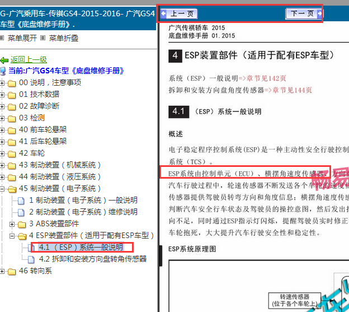
Task: Expand the 41 后车轮悬架 node
Action: click(x=2, y=142)
